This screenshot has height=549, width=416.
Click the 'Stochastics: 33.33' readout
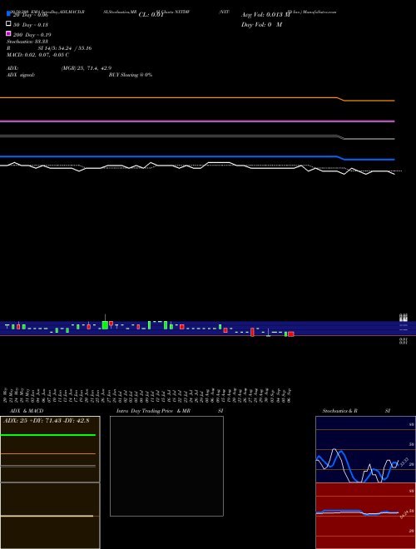coord(27,42)
